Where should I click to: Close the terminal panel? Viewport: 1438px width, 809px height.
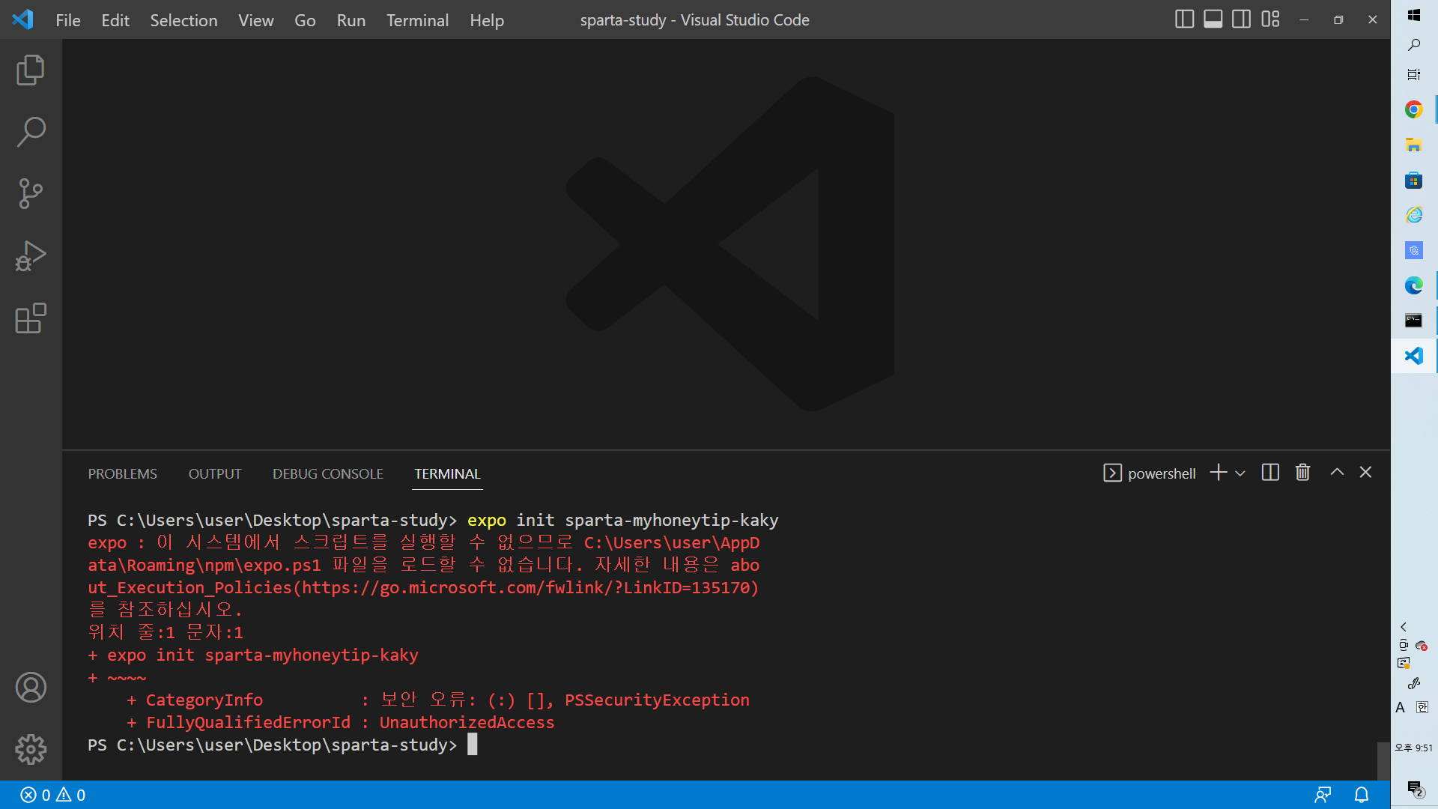point(1365,473)
